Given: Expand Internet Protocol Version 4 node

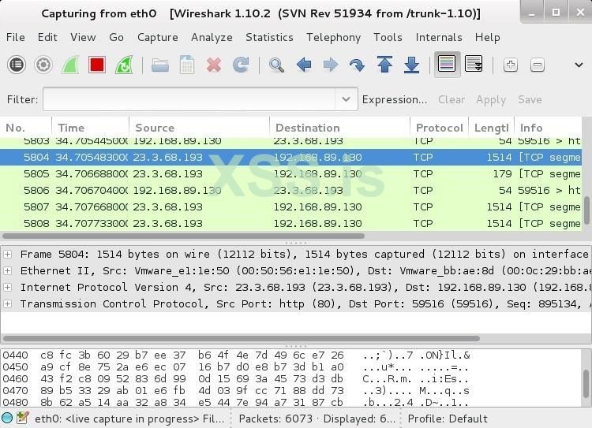Looking at the screenshot, I should [8, 288].
